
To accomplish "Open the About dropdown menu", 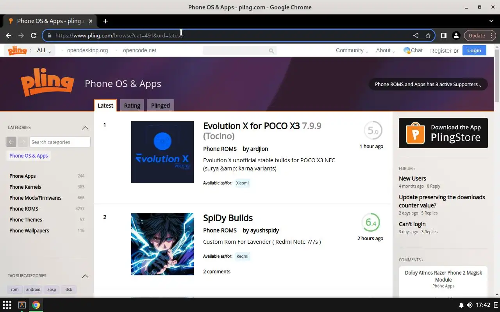I will pyautogui.click(x=385, y=50).
